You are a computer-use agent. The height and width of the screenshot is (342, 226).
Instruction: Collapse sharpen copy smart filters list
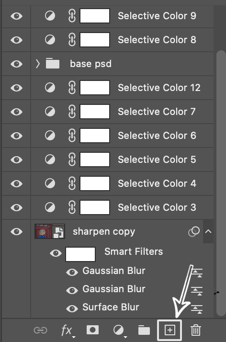click(208, 231)
